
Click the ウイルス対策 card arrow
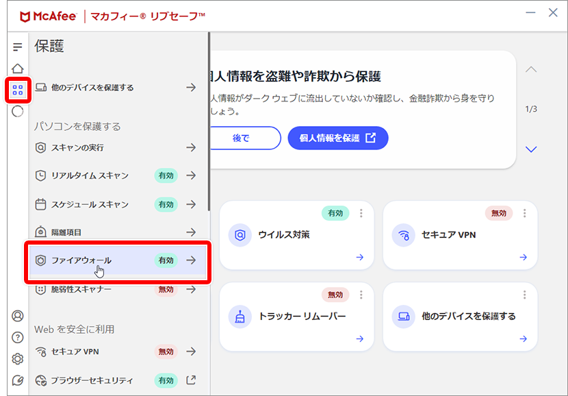click(360, 257)
